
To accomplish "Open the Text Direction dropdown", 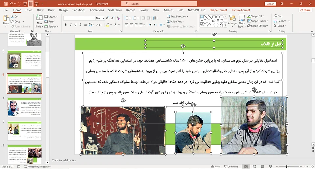I will [x=178, y=17].
